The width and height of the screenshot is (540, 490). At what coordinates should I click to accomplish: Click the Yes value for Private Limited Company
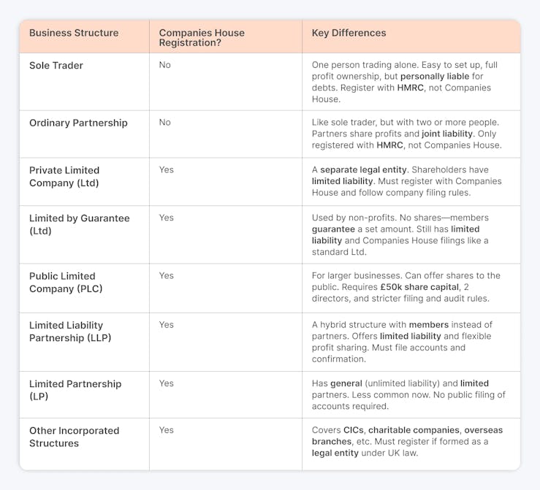(x=167, y=169)
